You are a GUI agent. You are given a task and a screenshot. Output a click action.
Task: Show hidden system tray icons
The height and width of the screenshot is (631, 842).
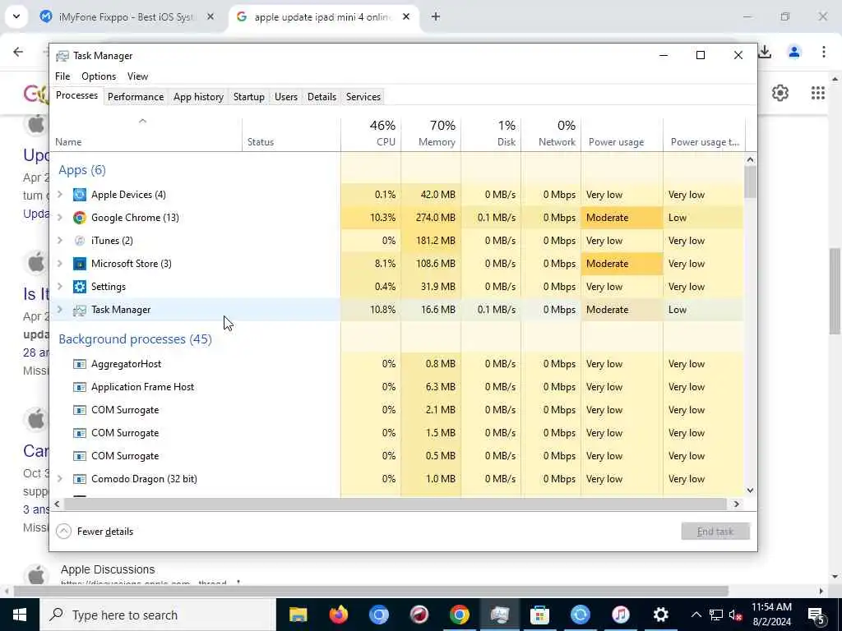point(696,615)
